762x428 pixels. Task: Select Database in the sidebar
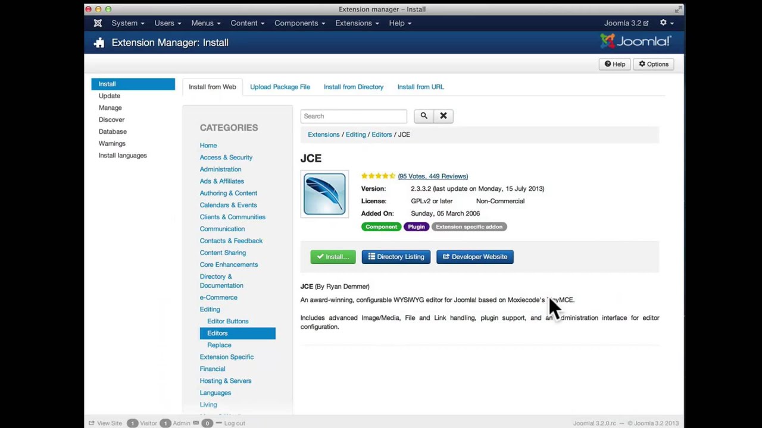113,131
